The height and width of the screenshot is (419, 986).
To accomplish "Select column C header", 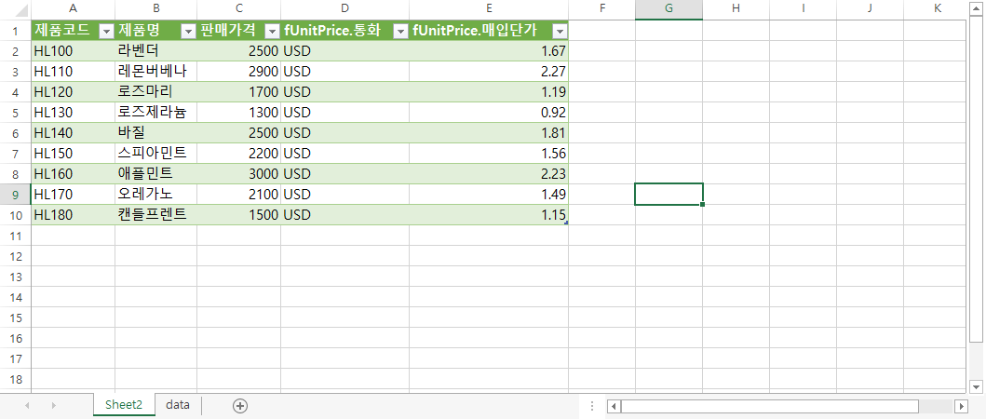I will (239, 8).
